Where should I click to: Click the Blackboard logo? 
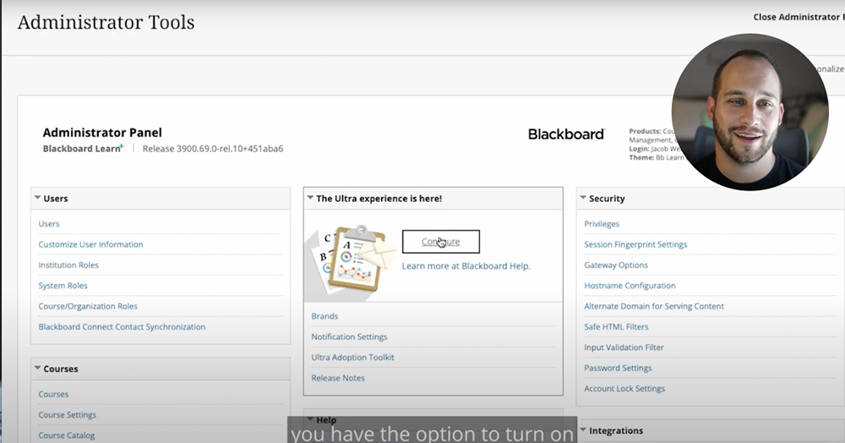[566, 134]
